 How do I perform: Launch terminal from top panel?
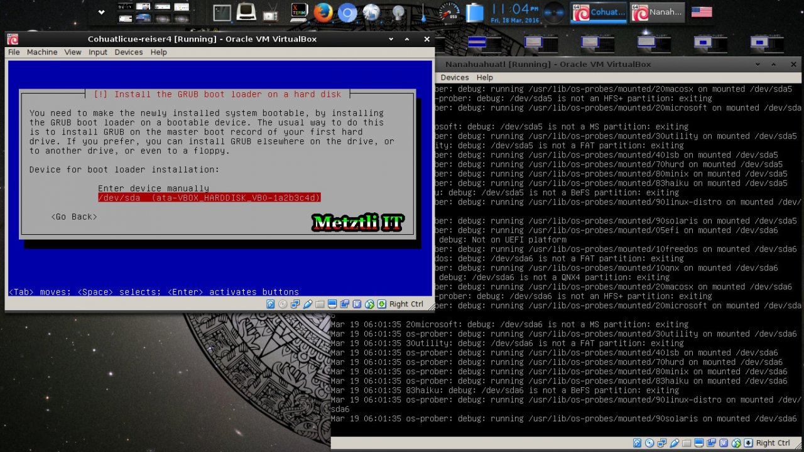pyautogui.click(x=222, y=13)
